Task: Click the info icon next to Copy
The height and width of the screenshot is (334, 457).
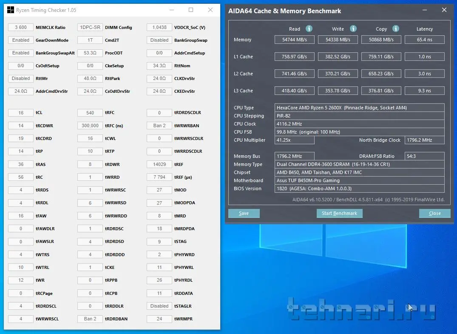Action: tap(396, 29)
